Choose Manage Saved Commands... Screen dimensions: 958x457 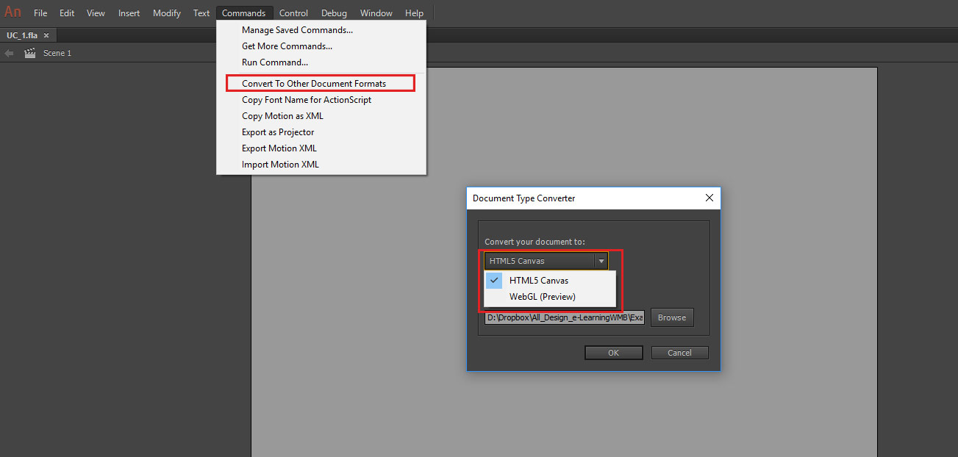321,30
